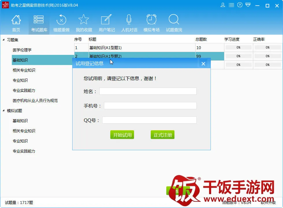Open the title bar dropdown menu icon

[x=248, y=5]
